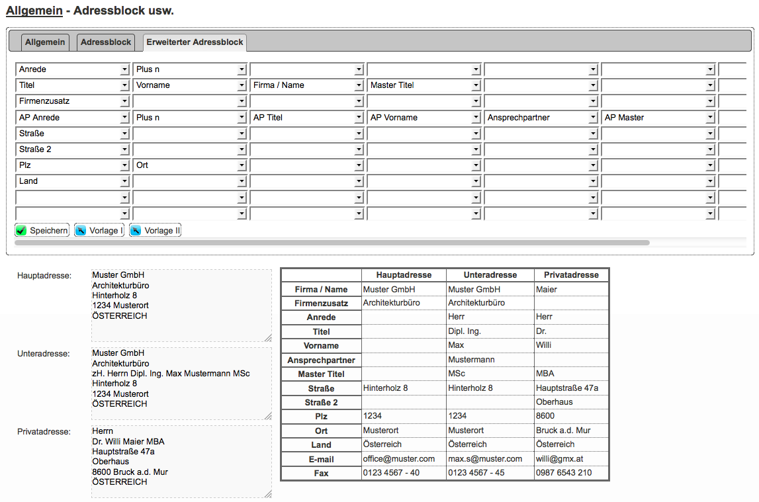Open the Anrede dropdown
The height and width of the screenshot is (502, 759).
coord(73,69)
